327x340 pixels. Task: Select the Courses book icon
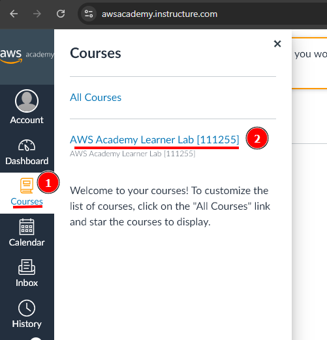click(x=27, y=186)
